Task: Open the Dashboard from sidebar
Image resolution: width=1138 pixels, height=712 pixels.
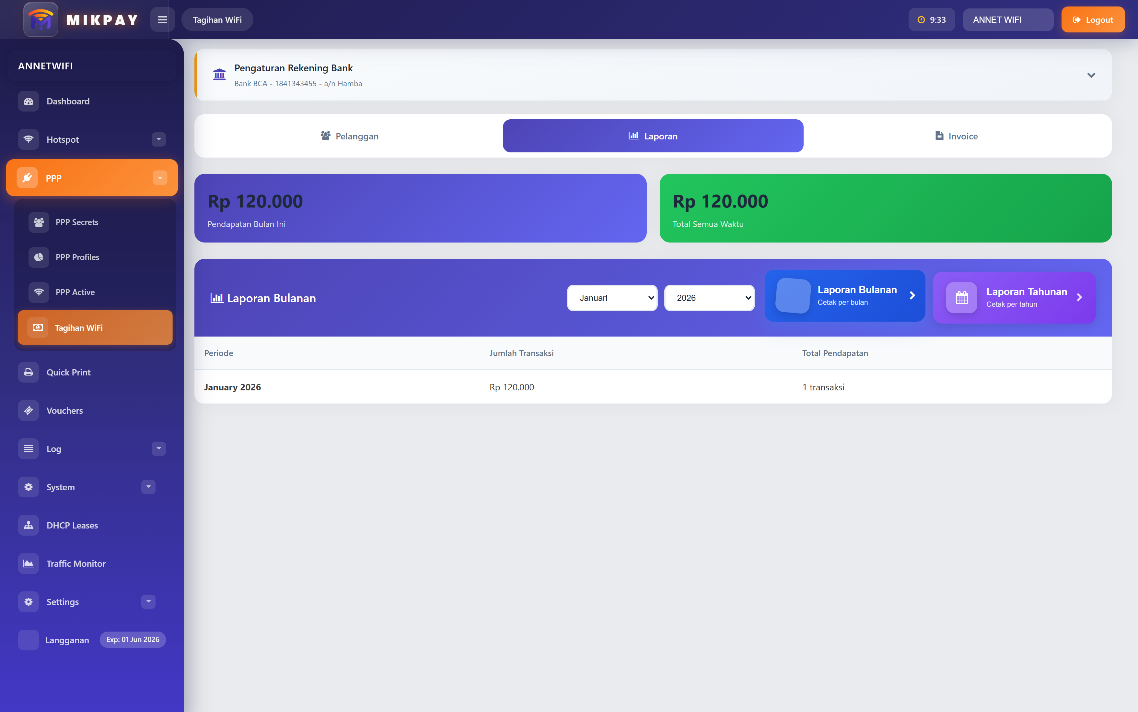Action: point(68,101)
